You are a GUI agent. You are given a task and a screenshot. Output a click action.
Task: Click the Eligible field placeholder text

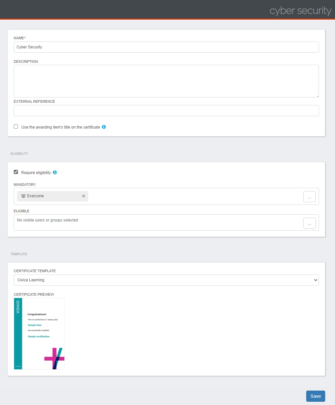tap(47, 220)
